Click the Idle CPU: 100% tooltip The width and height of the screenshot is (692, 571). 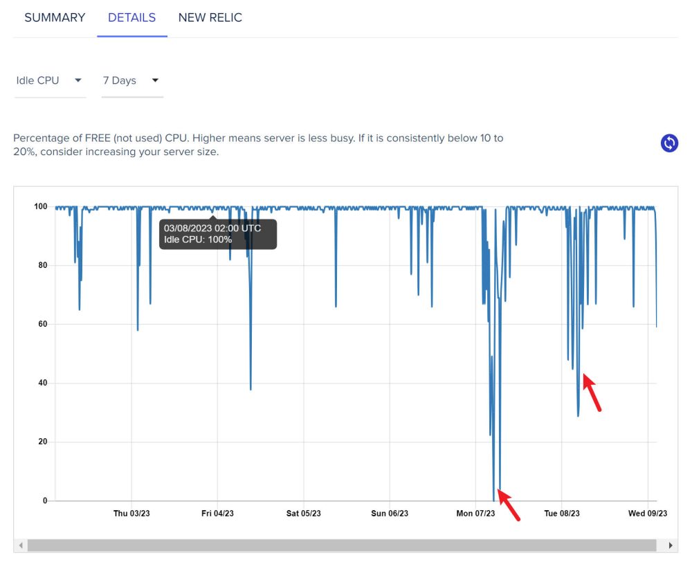tap(218, 234)
